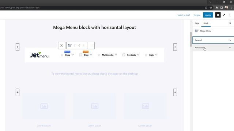This screenshot has height=131, width=234.
Task: Open block toolbar more options menu
Action: (91, 45)
